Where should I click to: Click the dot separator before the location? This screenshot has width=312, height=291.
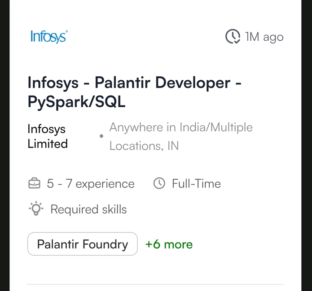click(101, 136)
